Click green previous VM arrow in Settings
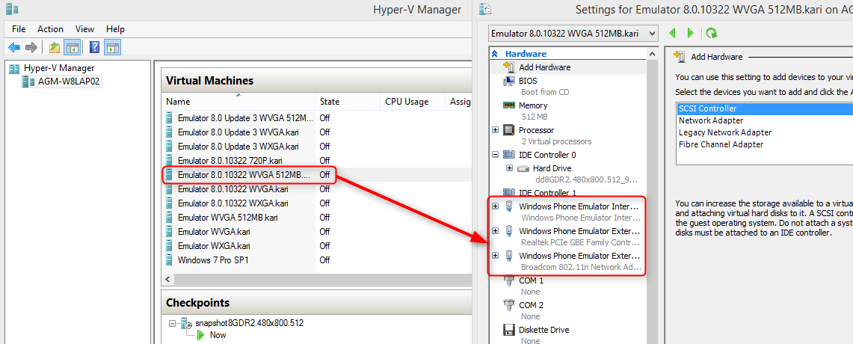Screen dimensions: 853x344 coord(672,33)
